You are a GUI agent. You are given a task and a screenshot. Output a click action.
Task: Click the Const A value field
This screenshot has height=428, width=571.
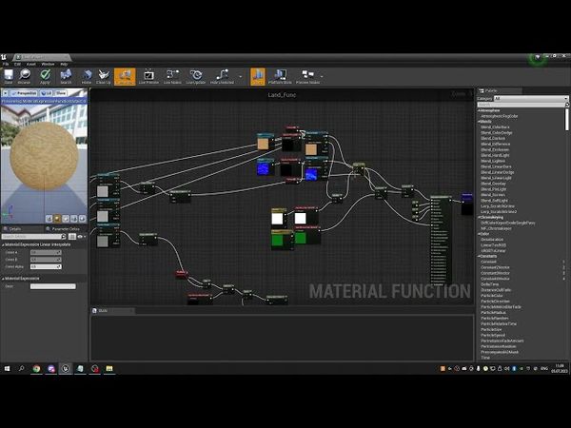(46, 252)
